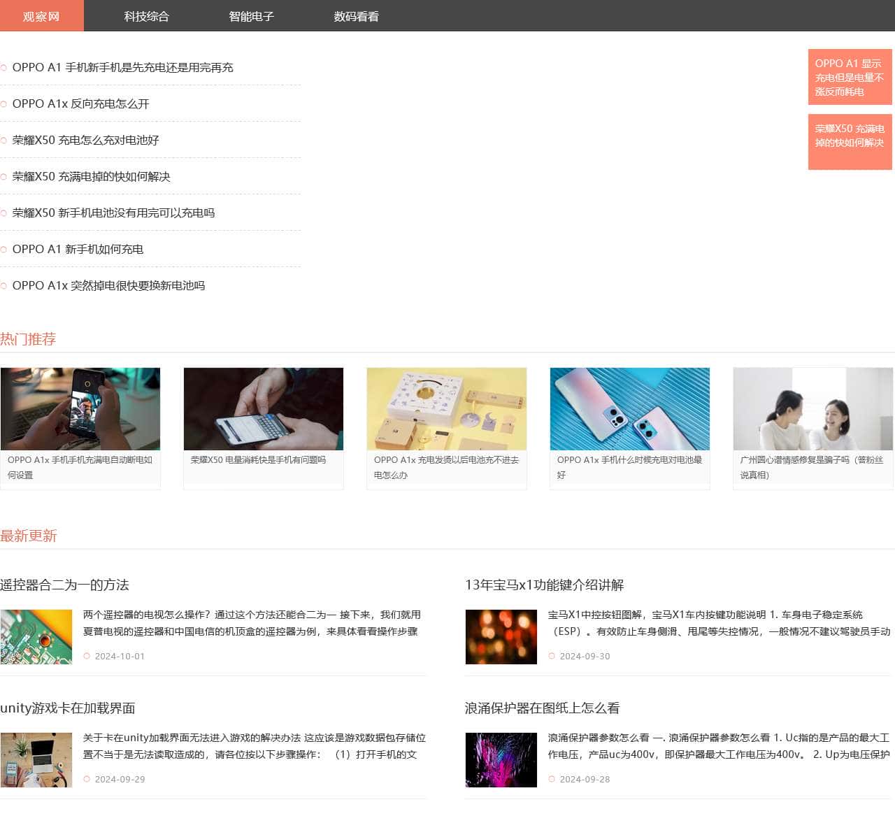
Task: Open thumbnail of phone taking selfie photo
Action: [x=80, y=409]
